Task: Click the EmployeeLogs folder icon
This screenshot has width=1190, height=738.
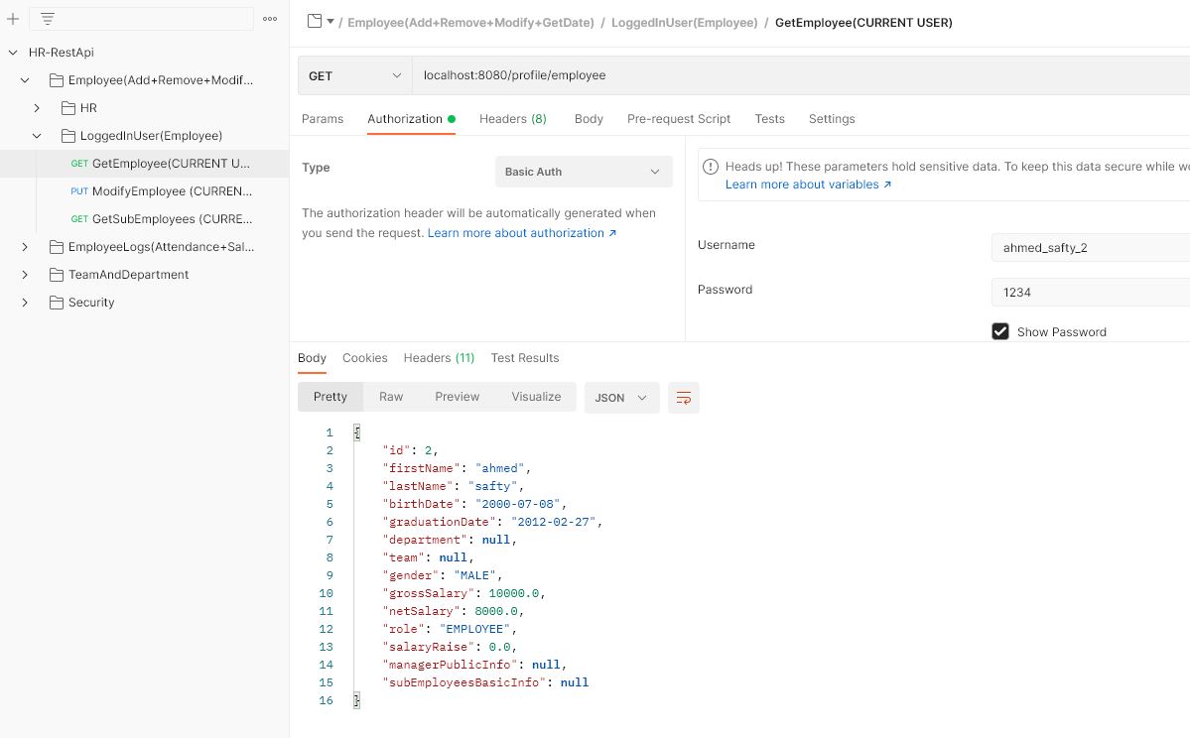Action: tap(57, 247)
